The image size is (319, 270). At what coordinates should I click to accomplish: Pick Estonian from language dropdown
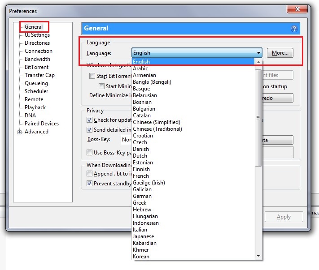[x=193, y=163]
